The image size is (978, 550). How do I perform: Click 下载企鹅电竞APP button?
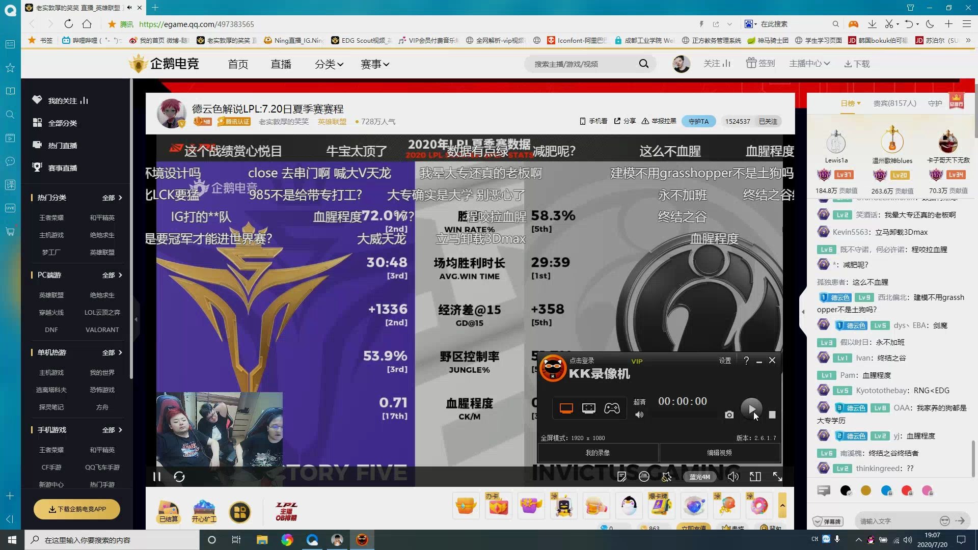77,509
